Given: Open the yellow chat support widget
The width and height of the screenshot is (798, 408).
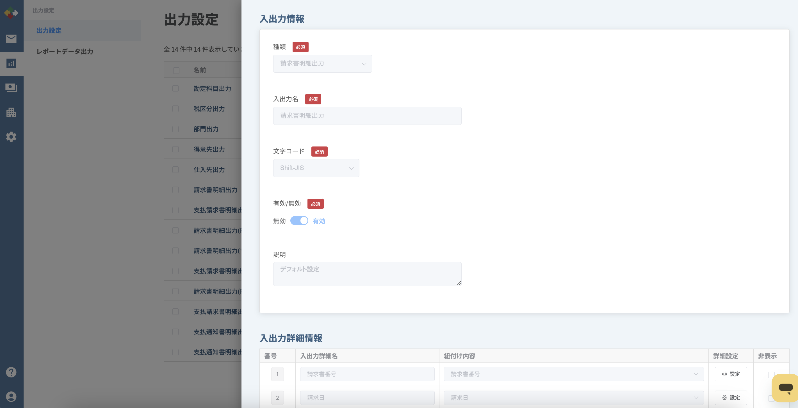Looking at the screenshot, I should (785, 388).
